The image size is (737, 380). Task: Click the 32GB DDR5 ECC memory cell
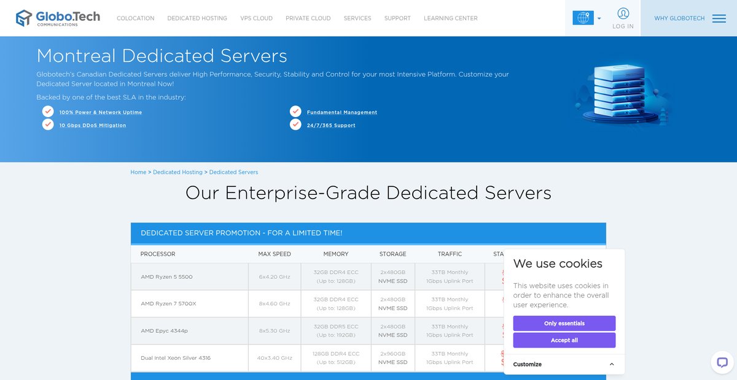tap(336, 331)
